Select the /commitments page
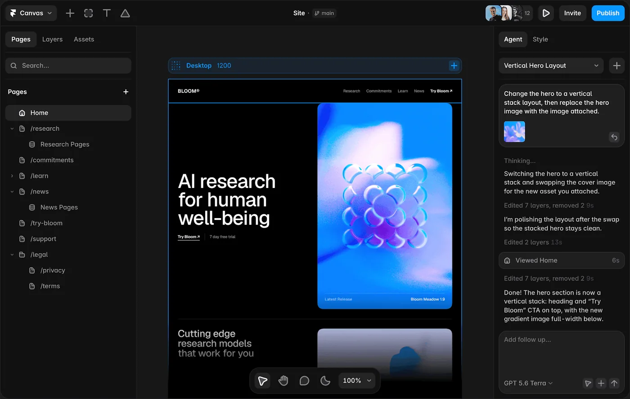 pos(52,160)
